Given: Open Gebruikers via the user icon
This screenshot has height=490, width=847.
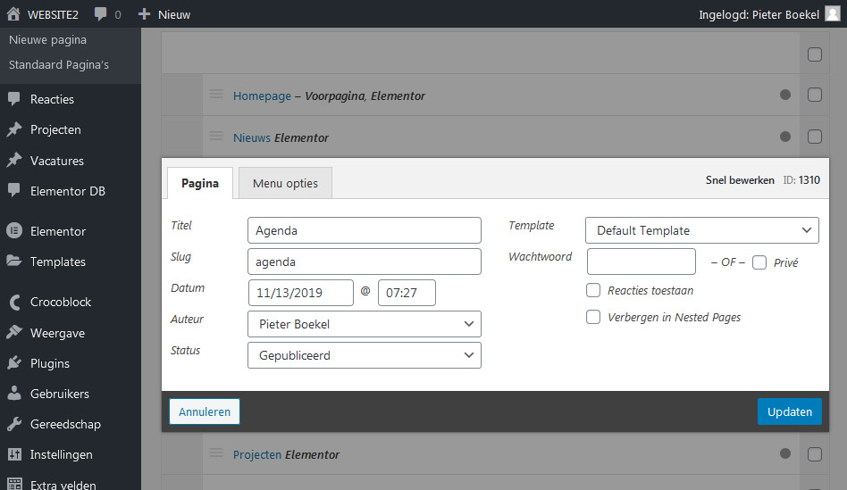Looking at the screenshot, I should click(x=14, y=394).
